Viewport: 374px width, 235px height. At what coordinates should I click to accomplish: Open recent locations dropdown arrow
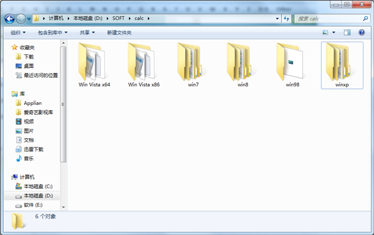(x=29, y=19)
